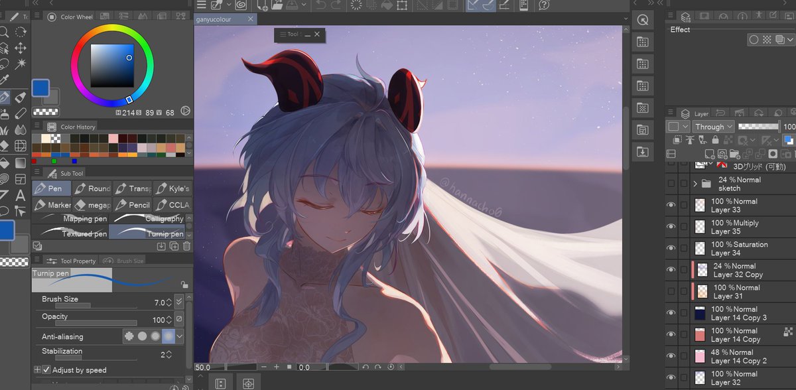This screenshot has height=390, width=796.
Task: Open the palette color dropdown in Layer panel
Action: 677,126
